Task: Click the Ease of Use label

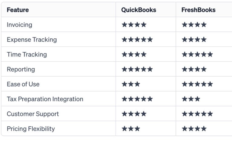Action: coord(23,84)
